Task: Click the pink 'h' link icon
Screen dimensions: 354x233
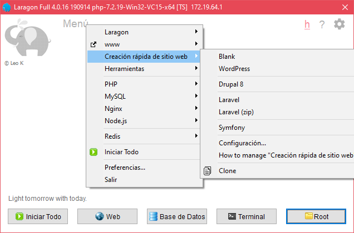Action: [x=307, y=24]
